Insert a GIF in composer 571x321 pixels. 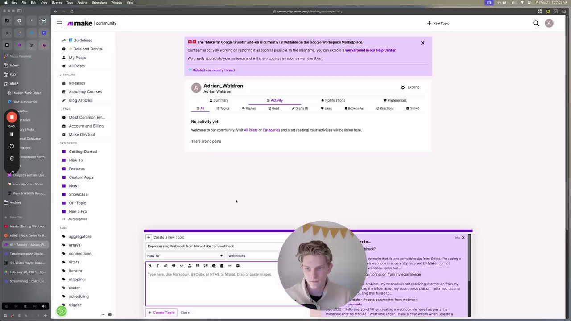pos(230,266)
